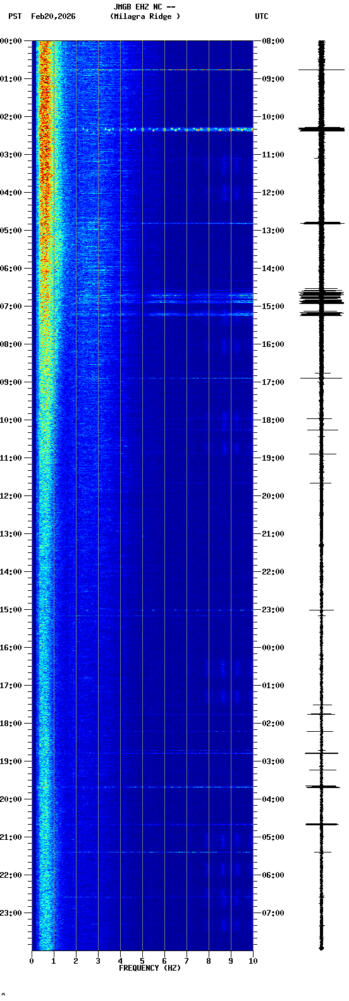Click the bright broadband event line near 10:20 UTC
This screenshot has width=349, height=1001.
[x=163, y=130]
